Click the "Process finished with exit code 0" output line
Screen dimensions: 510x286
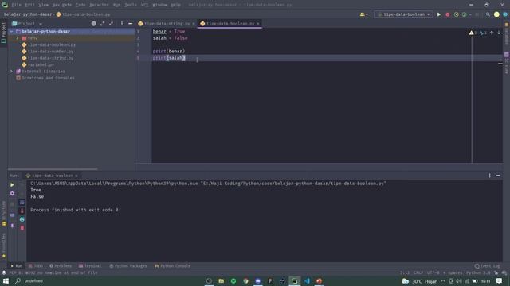tap(74, 210)
